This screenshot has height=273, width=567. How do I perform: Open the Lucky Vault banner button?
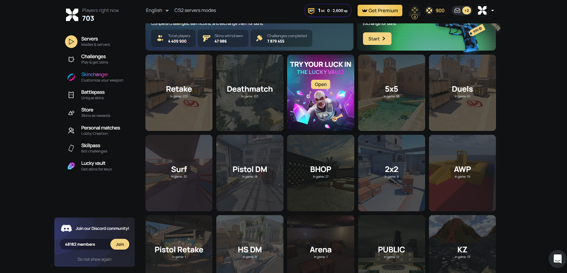tap(321, 84)
